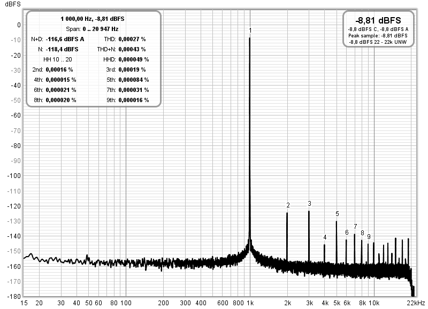This screenshot has height=309, width=428.
Task: Select harmonic marker "3" above the 3k spike
Action: (x=309, y=204)
